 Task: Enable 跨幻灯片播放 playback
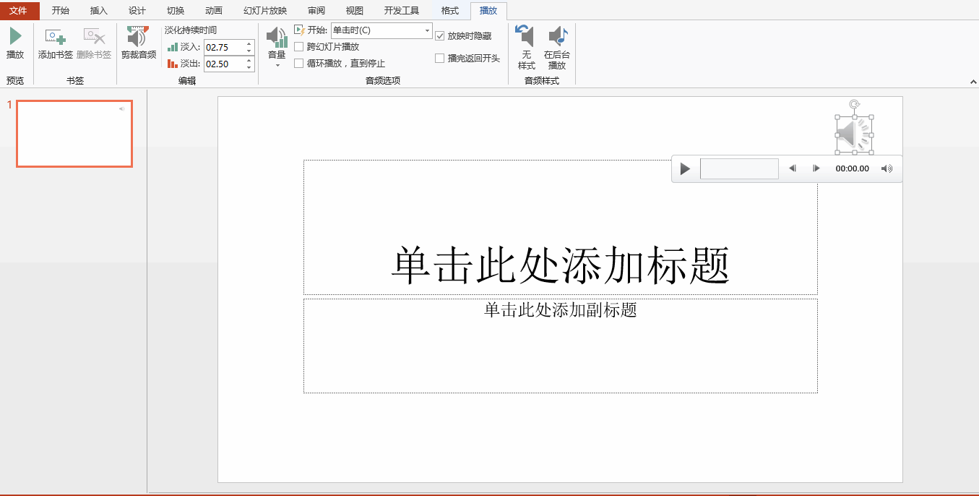[x=299, y=46]
